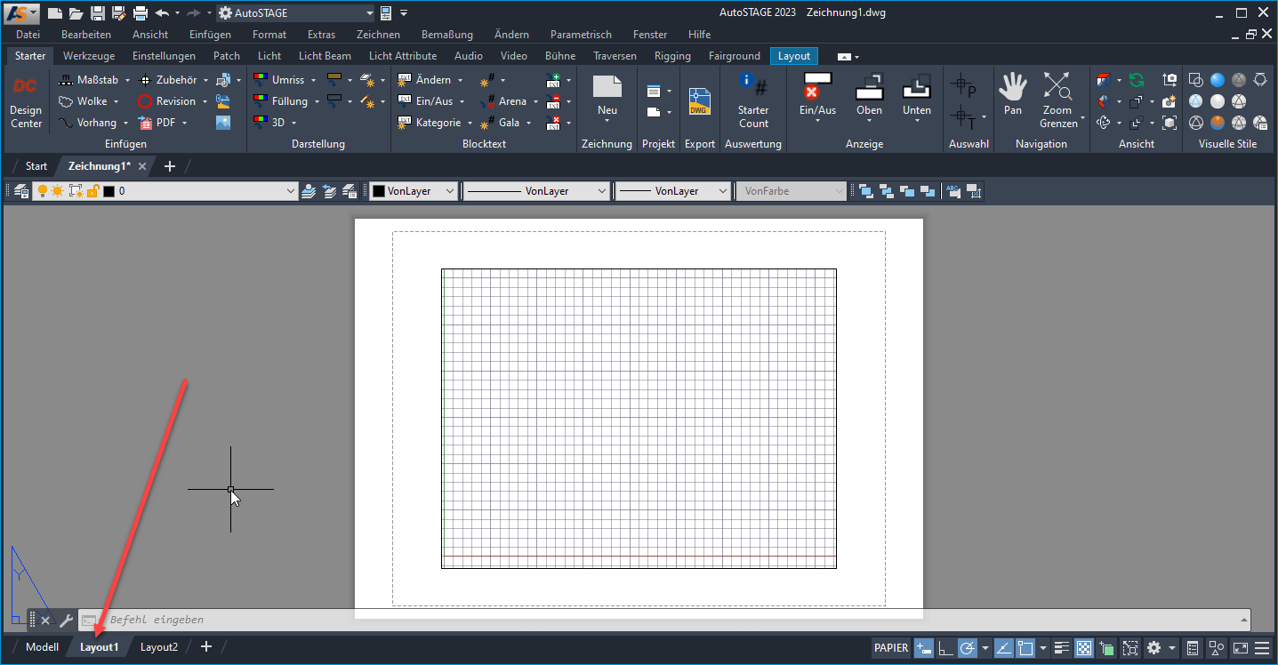Click the black layer color swatch
The height and width of the screenshot is (665, 1278).
pyautogui.click(x=109, y=191)
